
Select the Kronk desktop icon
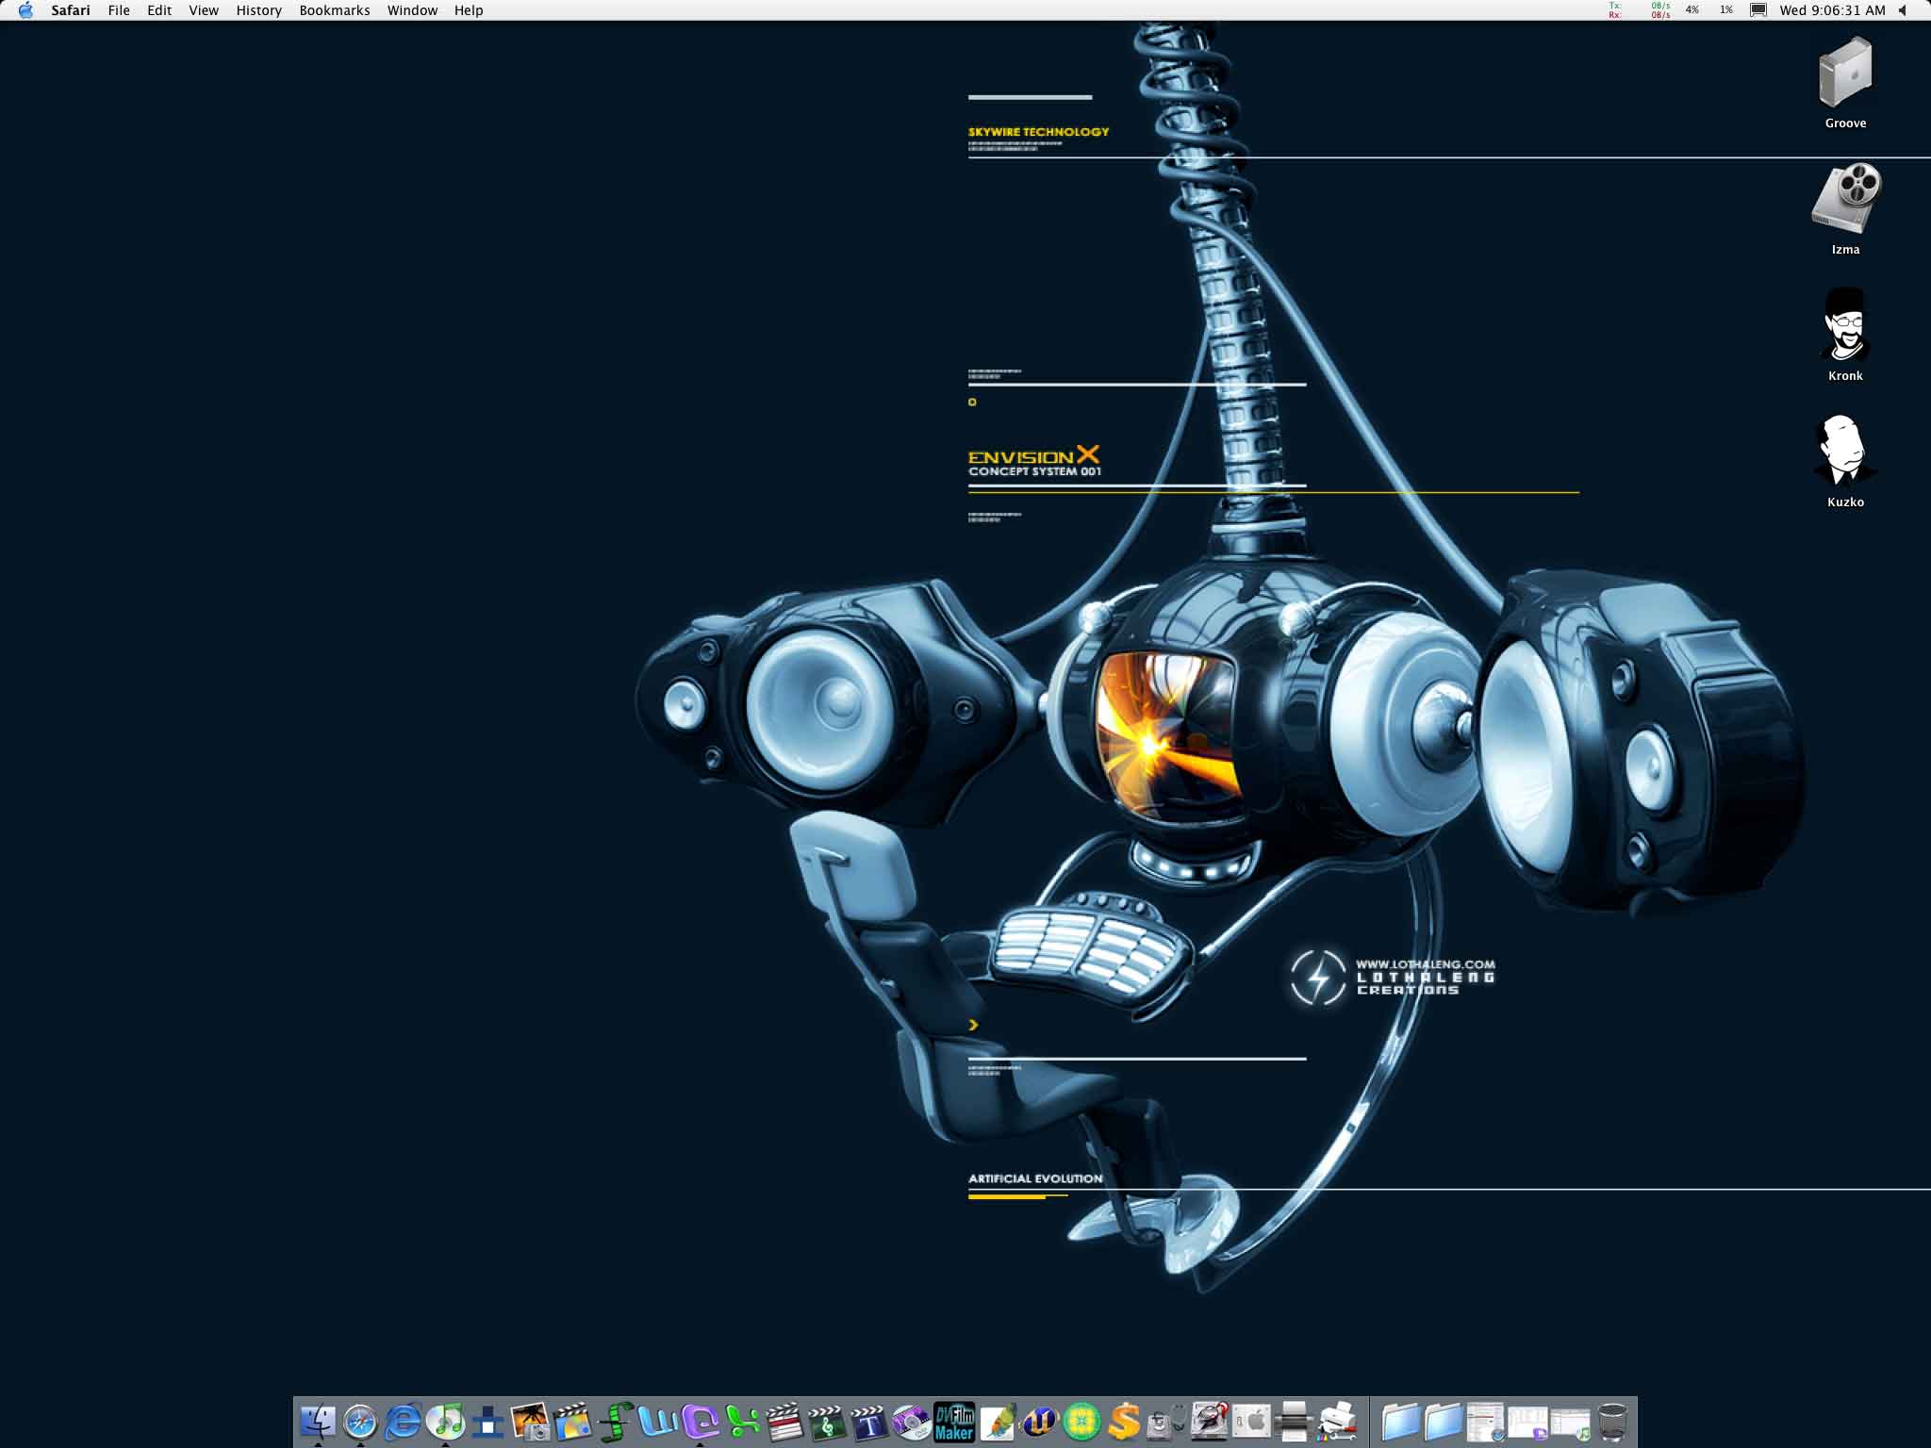(1845, 325)
